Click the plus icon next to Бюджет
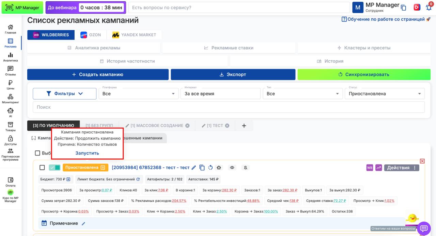436x236 pixels. coord(68,179)
